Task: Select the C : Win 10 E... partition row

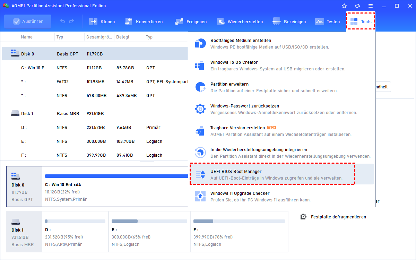Action: click(x=95, y=68)
